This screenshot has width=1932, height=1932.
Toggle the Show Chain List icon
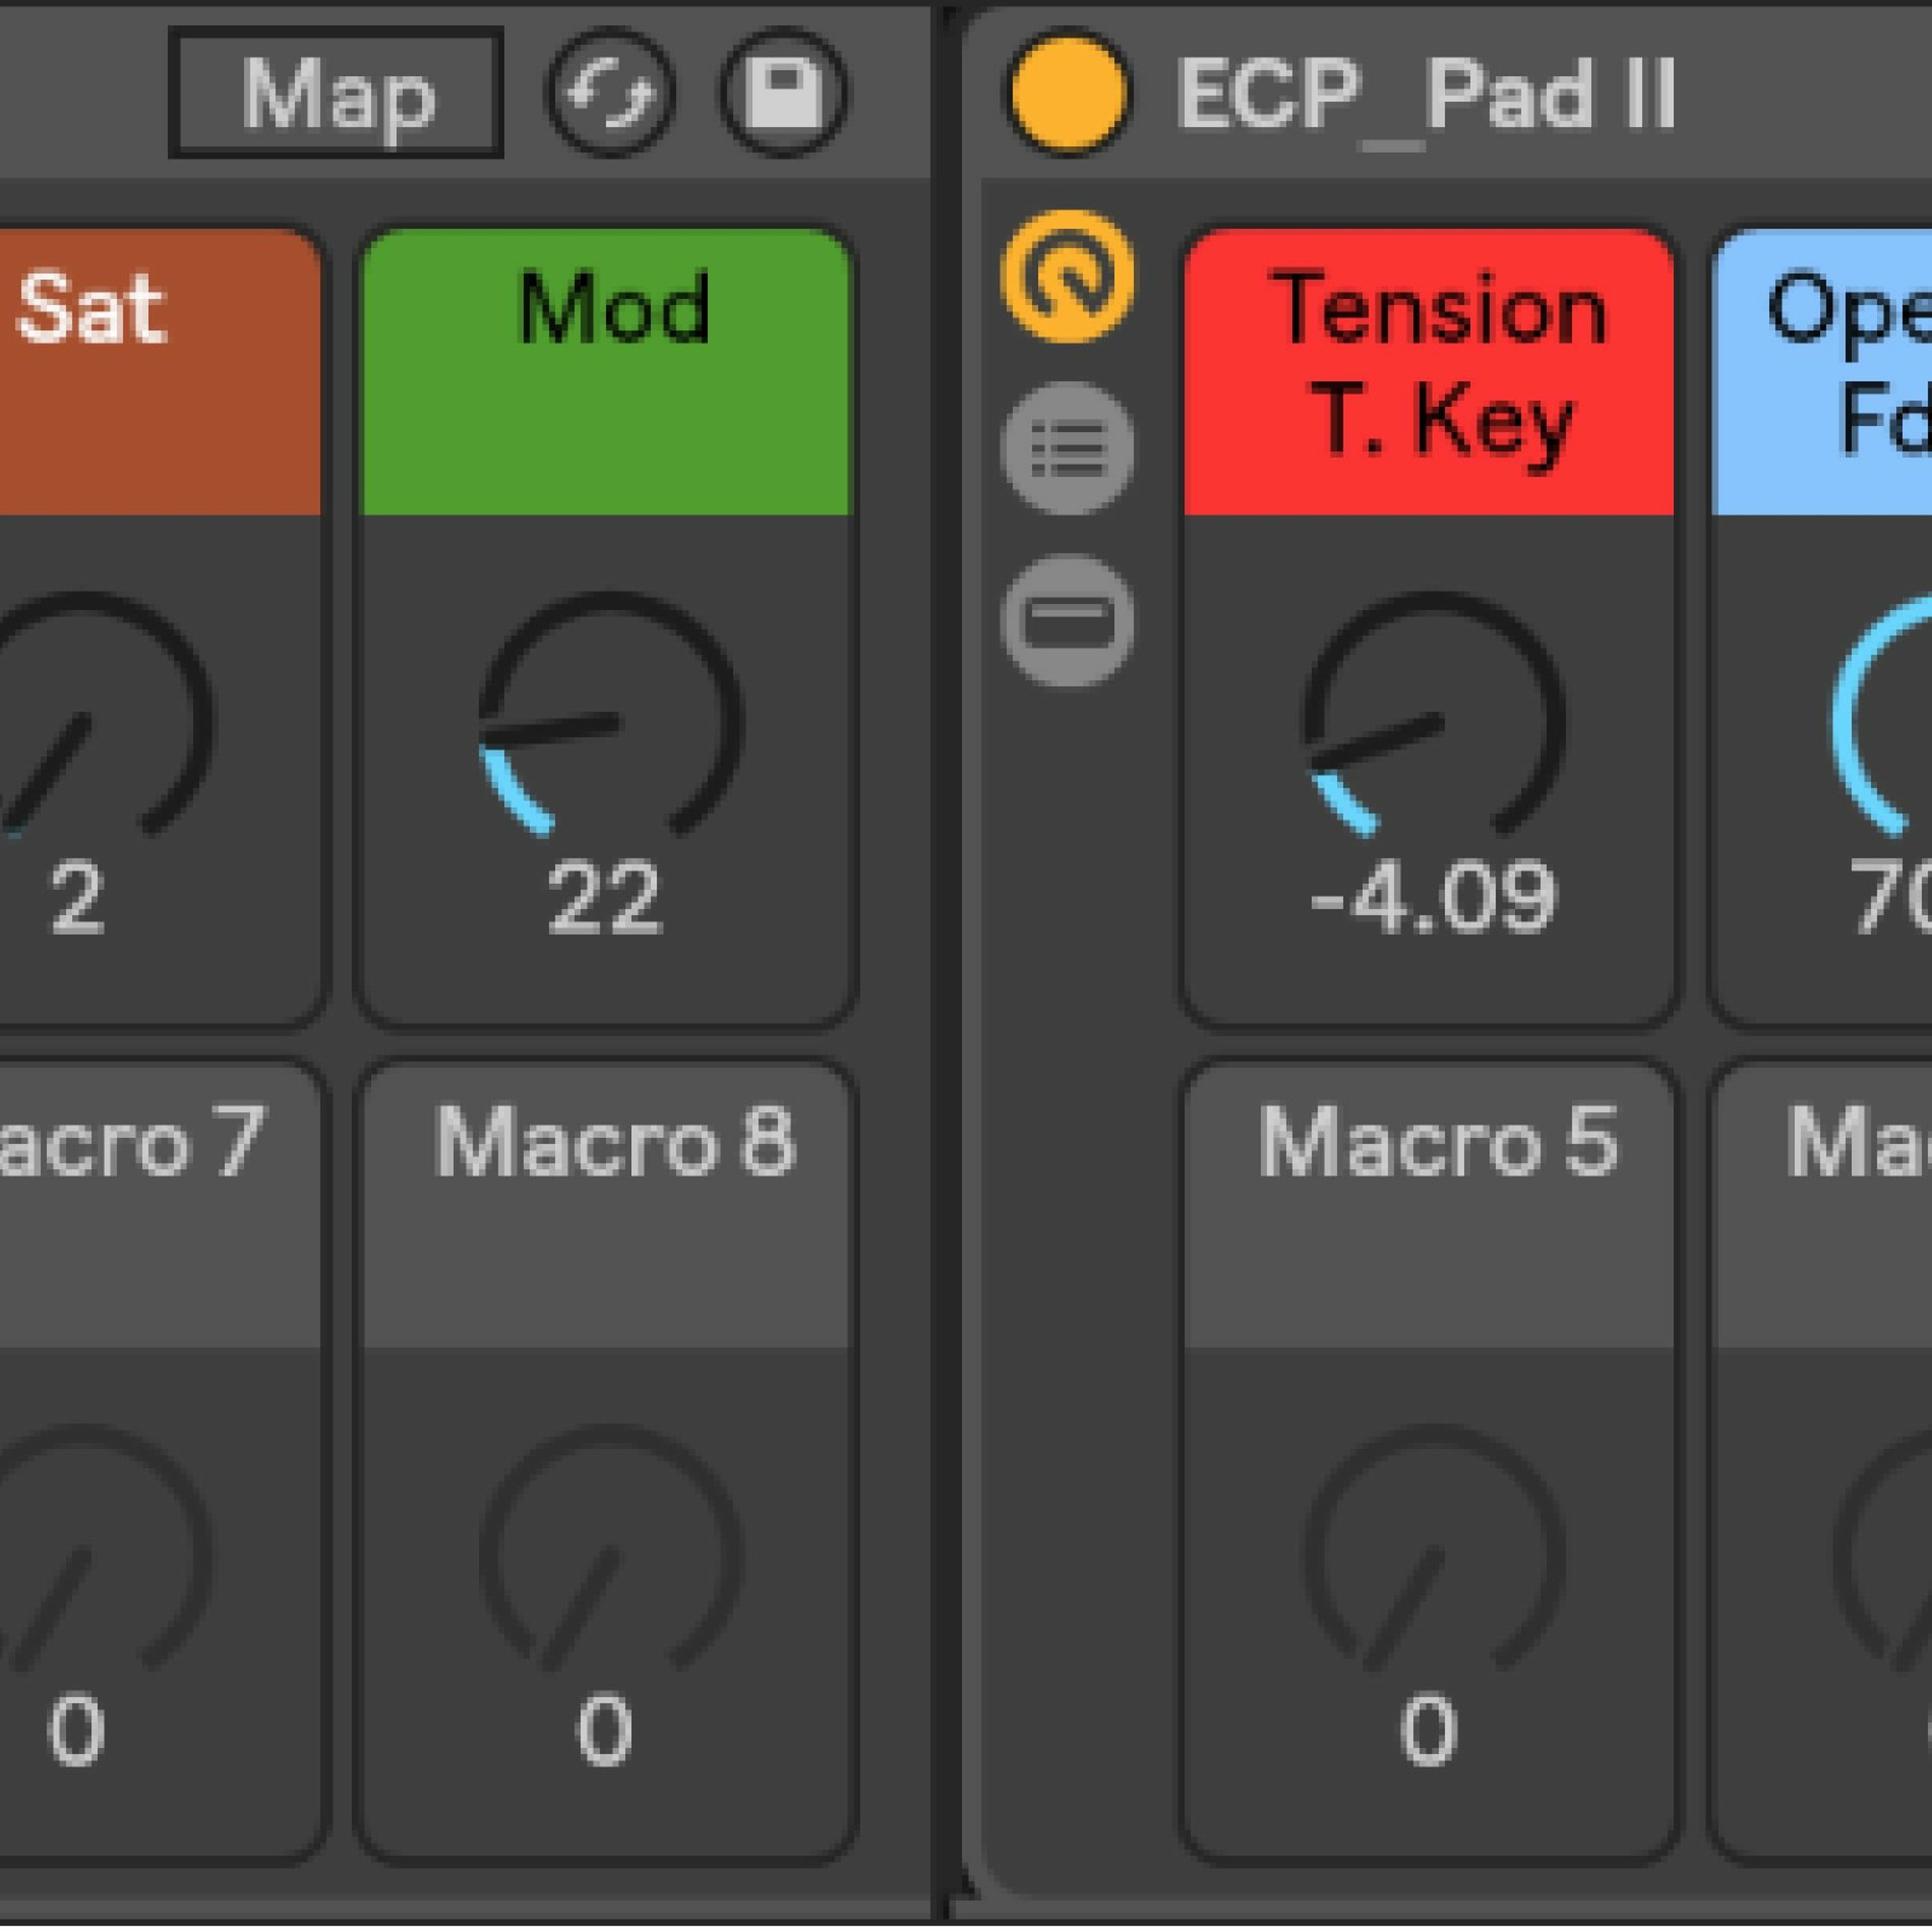(x=1068, y=449)
